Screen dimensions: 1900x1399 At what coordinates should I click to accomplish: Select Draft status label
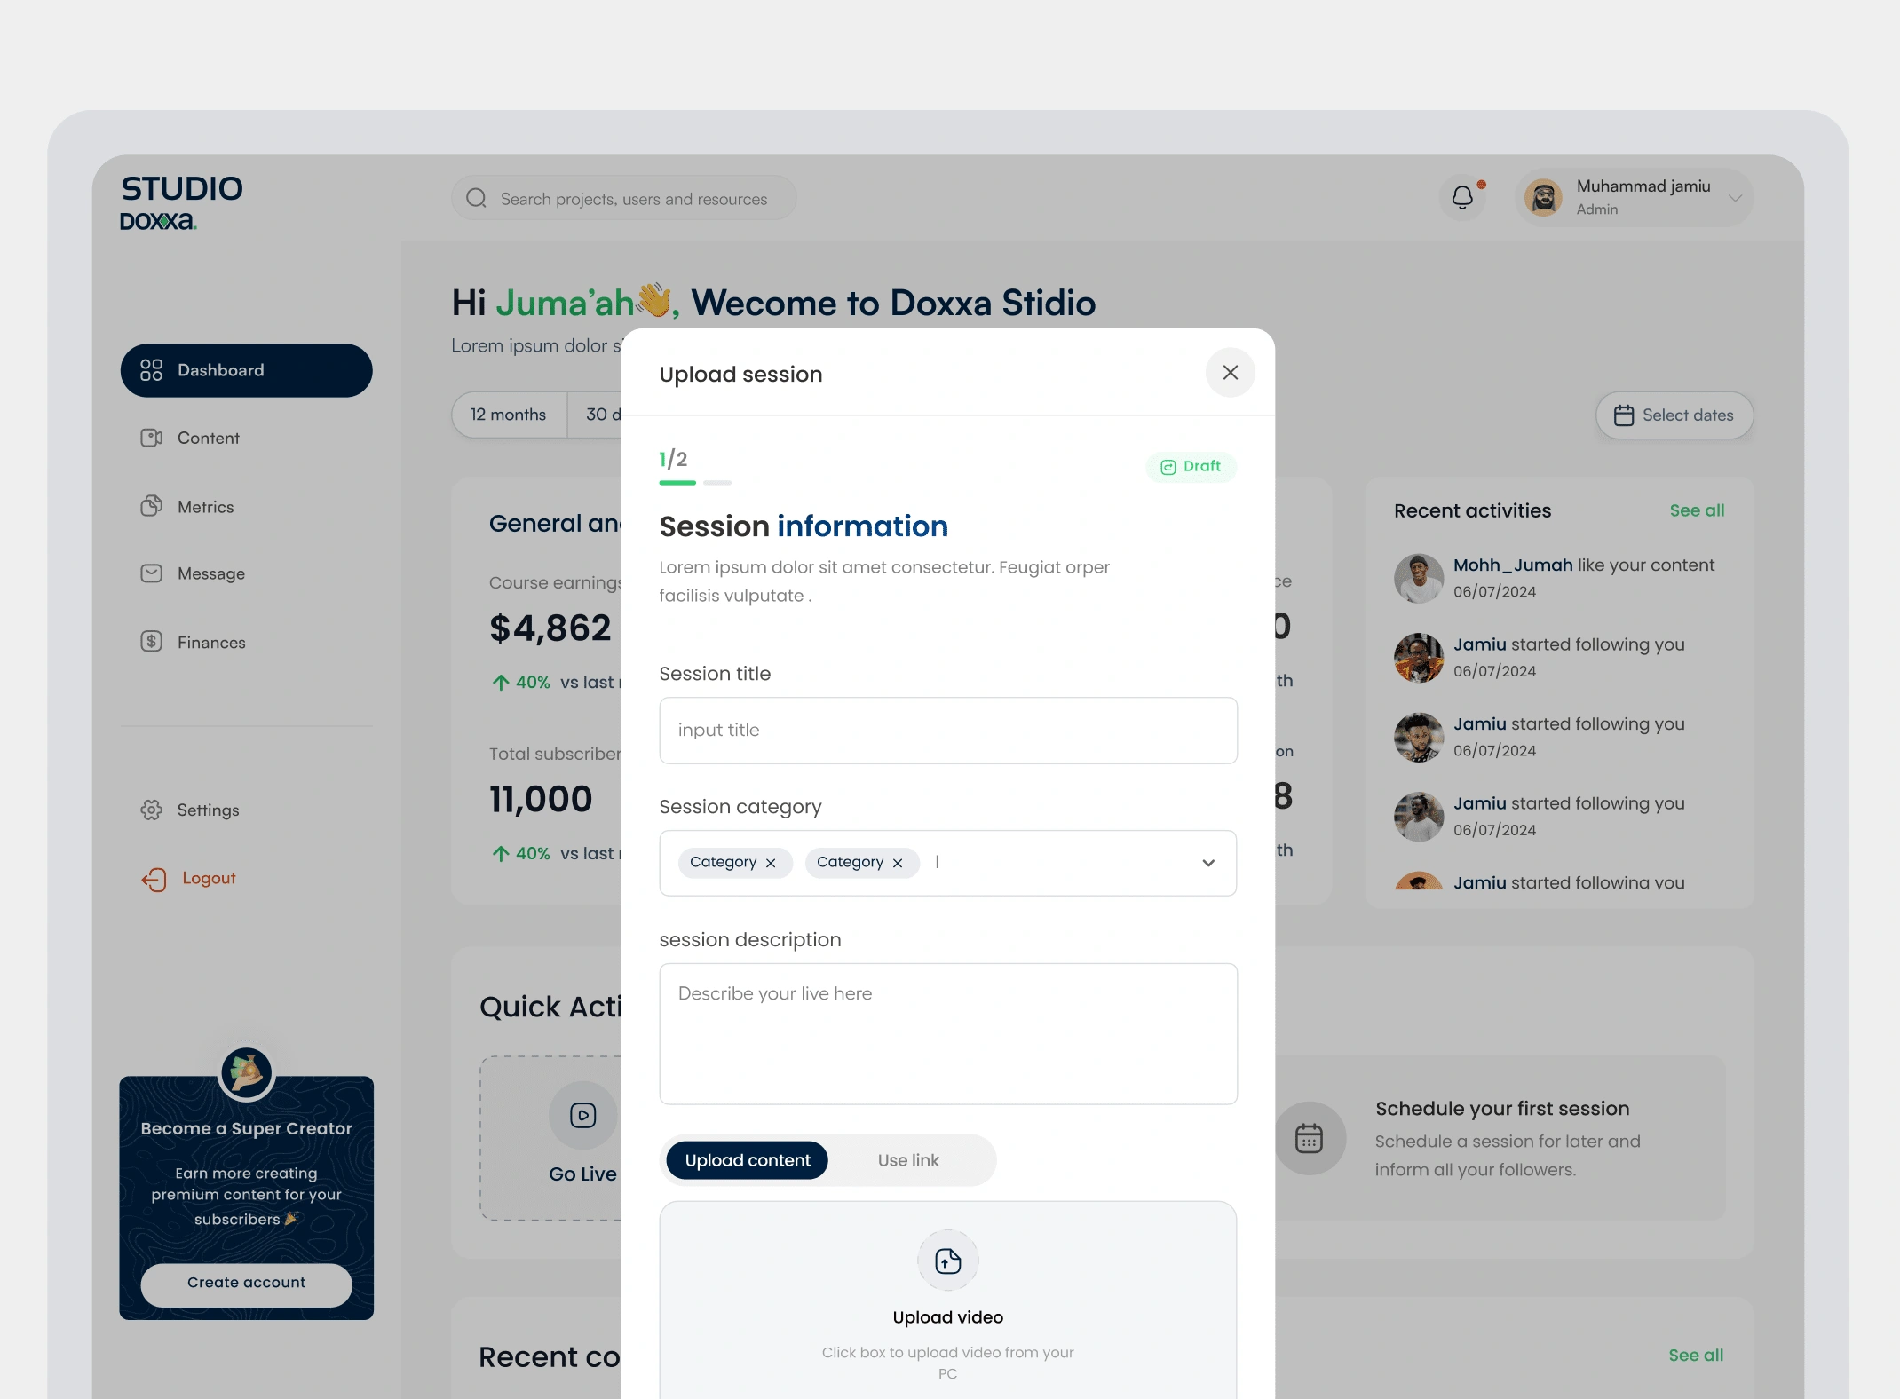(1191, 466)
